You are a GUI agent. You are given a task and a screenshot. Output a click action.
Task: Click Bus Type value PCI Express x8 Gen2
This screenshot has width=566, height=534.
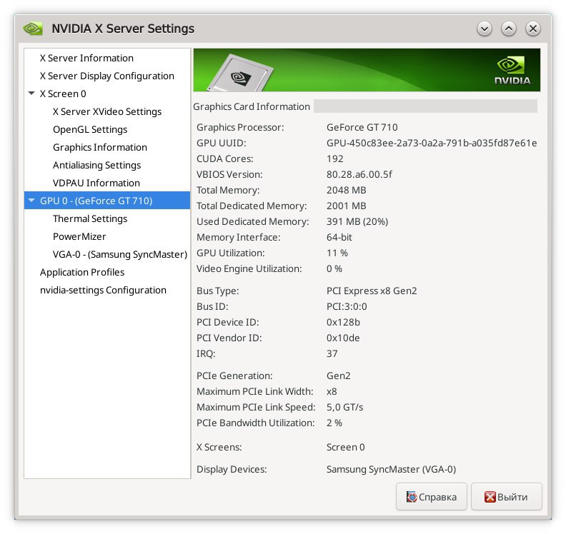pyautogui.click(x=372, y=291)
